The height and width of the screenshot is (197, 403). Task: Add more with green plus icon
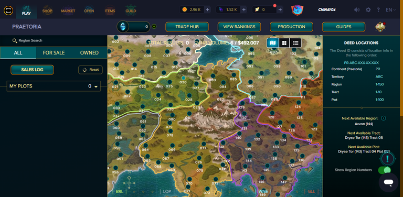tap(154, 26)
